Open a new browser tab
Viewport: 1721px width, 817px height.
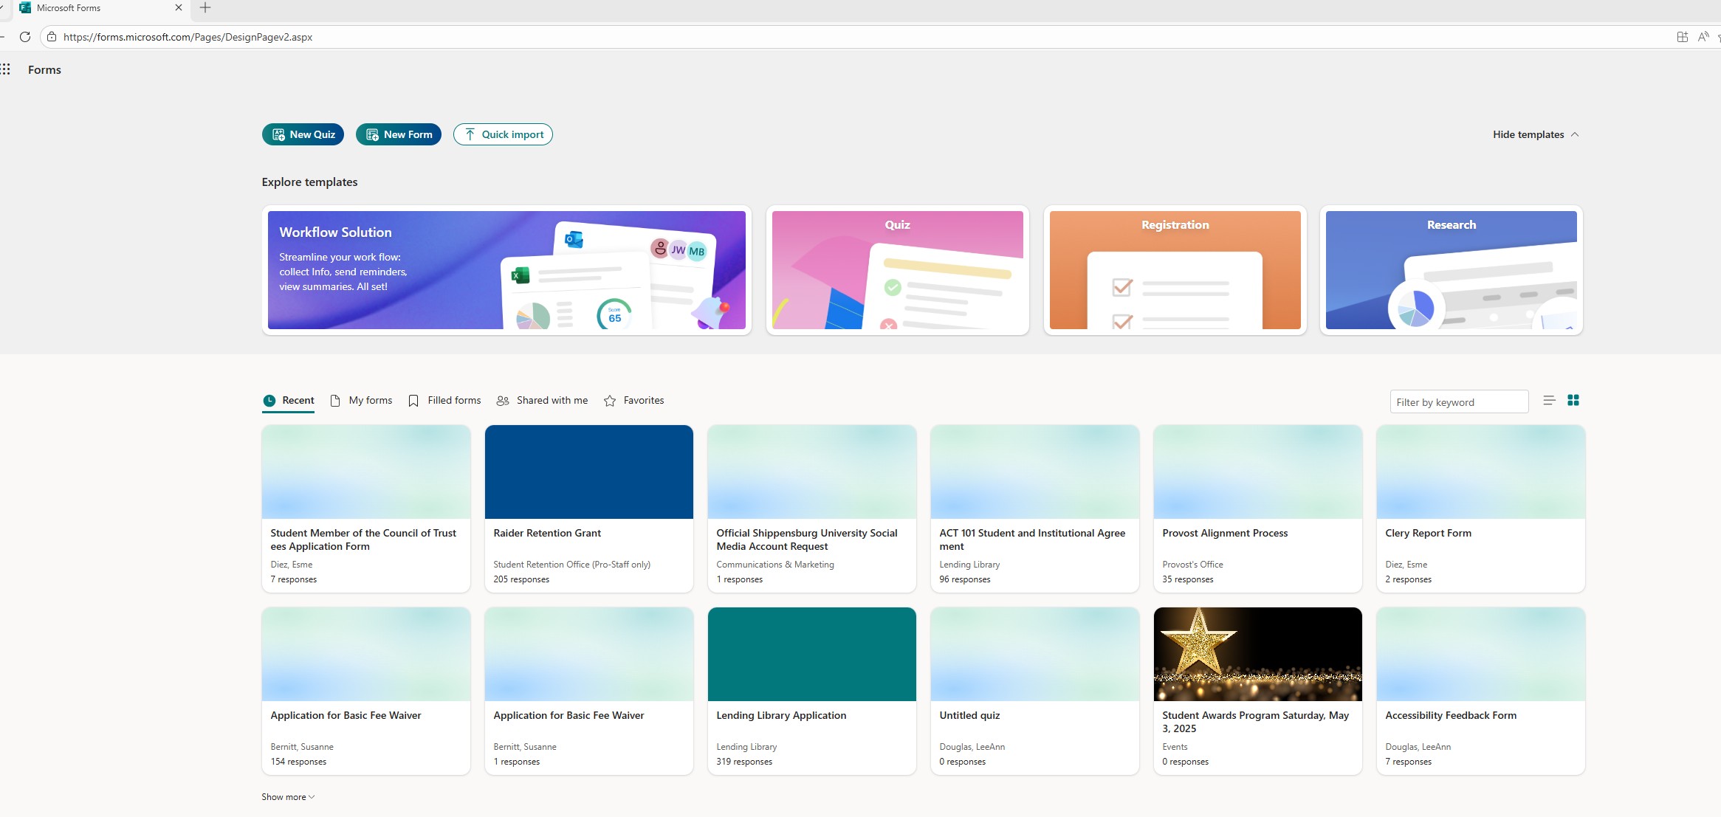[205, 8]
